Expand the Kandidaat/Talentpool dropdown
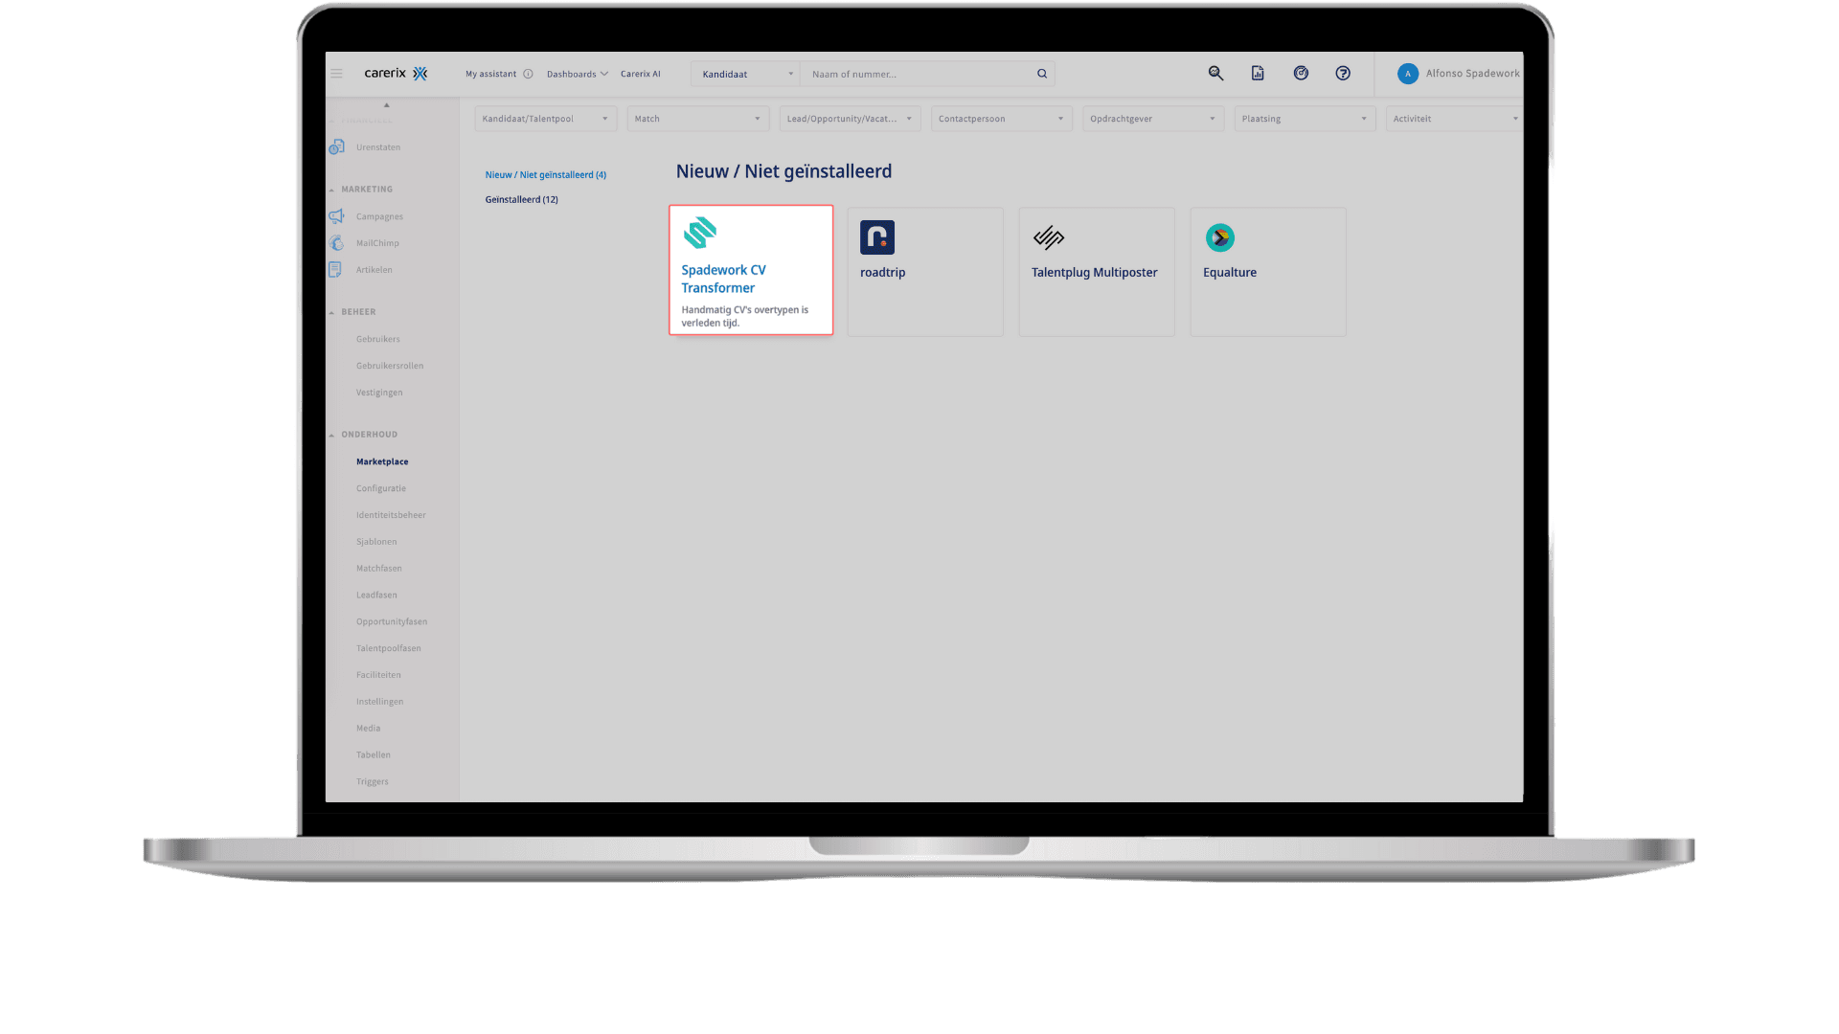Image resolution: width=1839 pixels, height=1034 pixels. [x=544, y=119]
